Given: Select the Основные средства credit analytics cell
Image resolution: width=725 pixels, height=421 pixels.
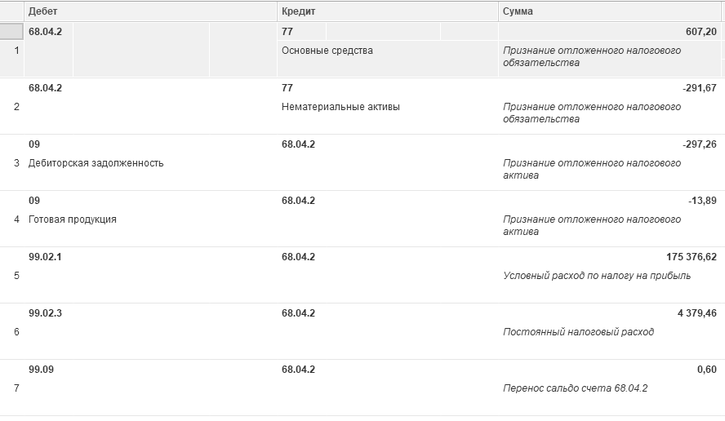Looking at the screenshot, I should [327, 51].
